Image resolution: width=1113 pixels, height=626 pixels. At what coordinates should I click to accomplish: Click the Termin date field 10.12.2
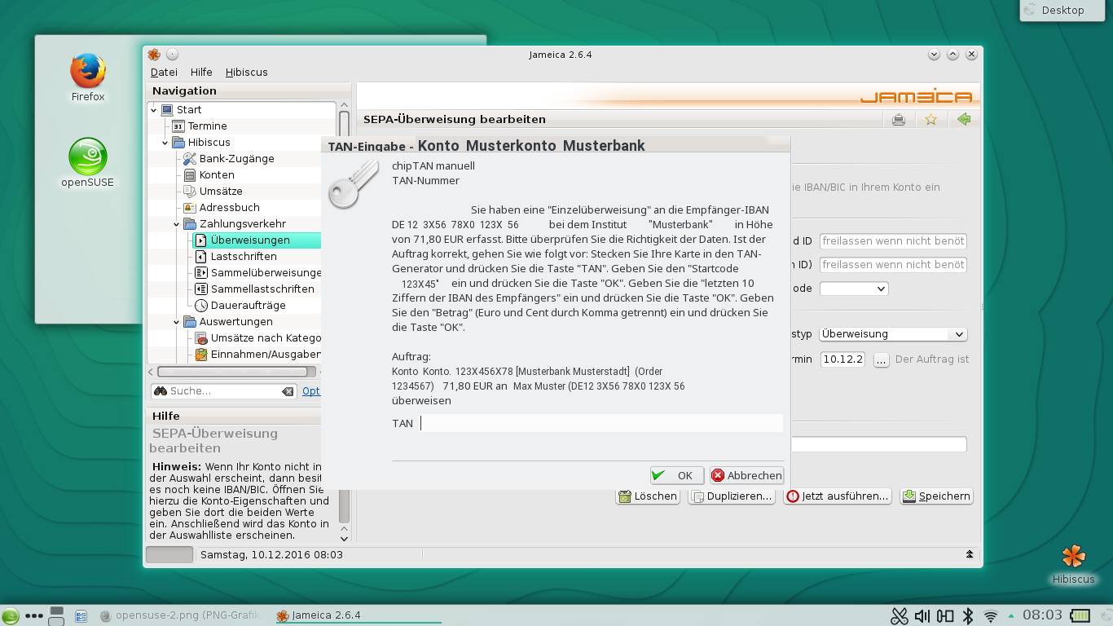pos(842,359)
